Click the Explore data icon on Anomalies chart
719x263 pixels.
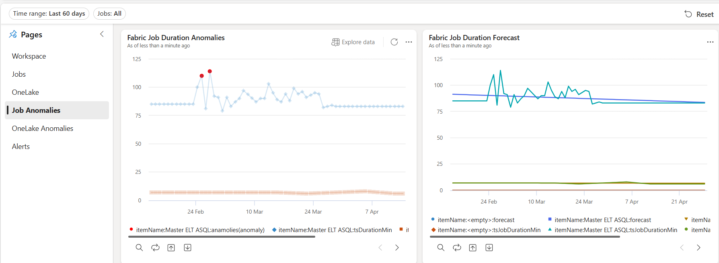[x=335, y=42]
